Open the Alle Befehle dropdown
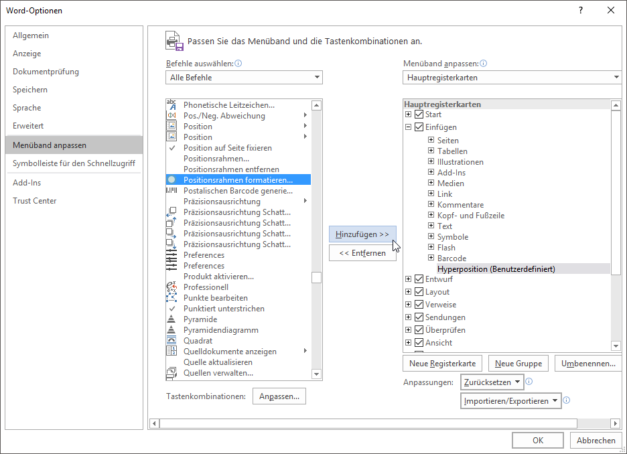This screenshot has height=454, width=627. tap(244, 78)
